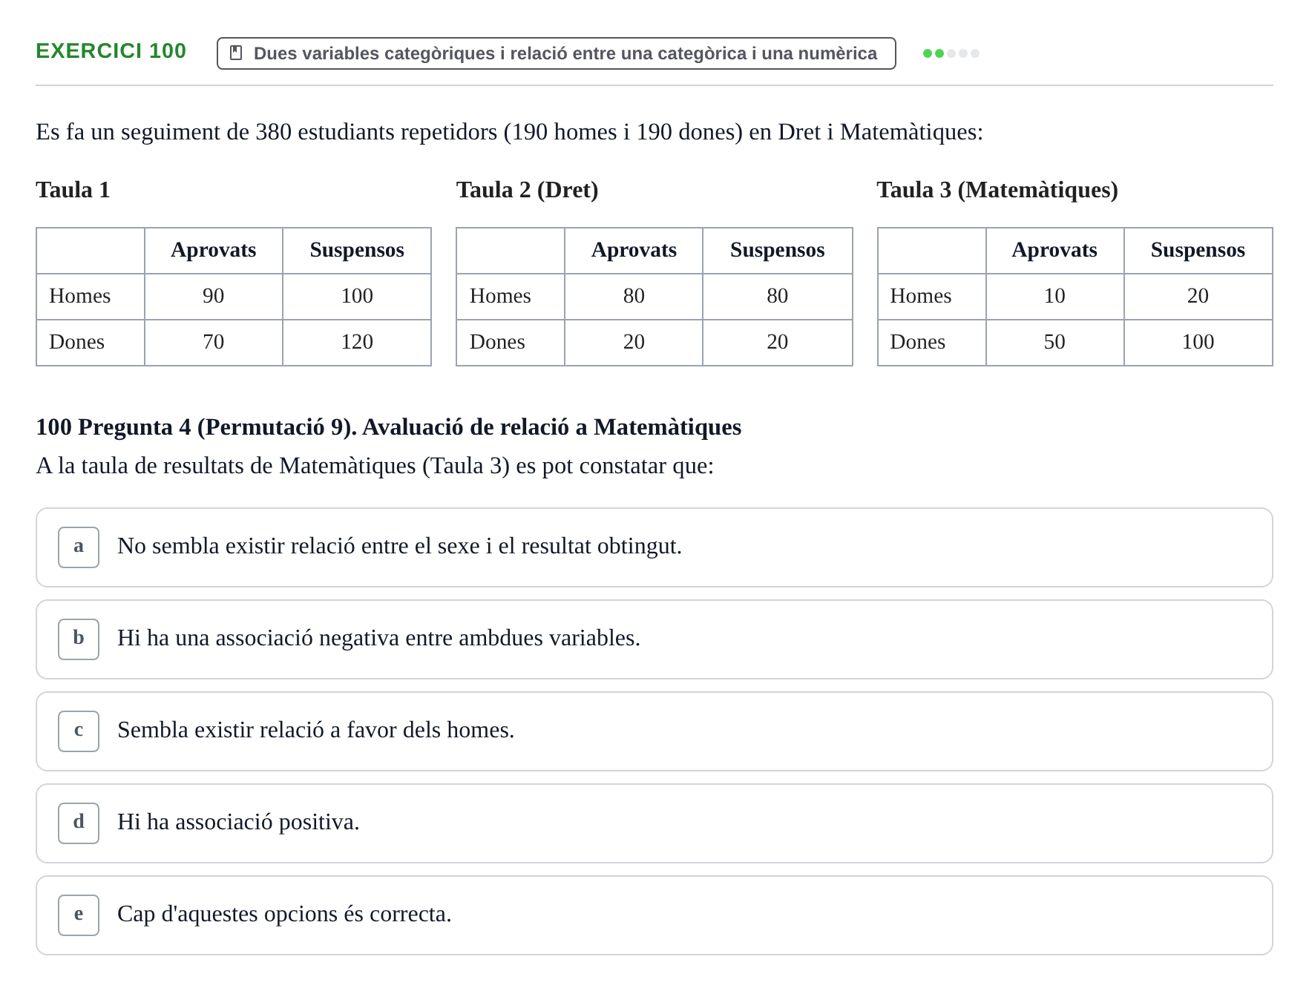This screenshot has width=1309, height=991.
Task: Click the Homes row label in Taula 1
Action: click(79, 296)
